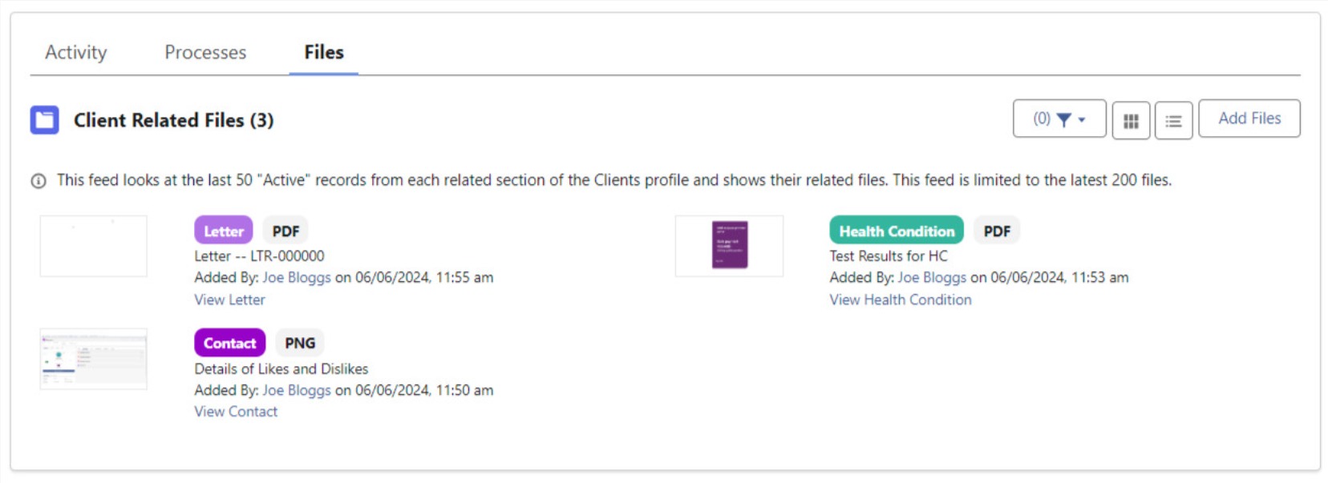The height and width of the screenshot is (483, 1328).
Task: Click the green Health Condition tag
Action: (x=896, y=231)
